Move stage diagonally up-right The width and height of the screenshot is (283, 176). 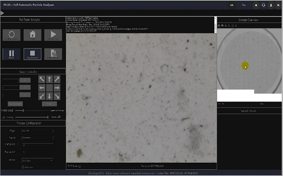click(x=57, y=79)
